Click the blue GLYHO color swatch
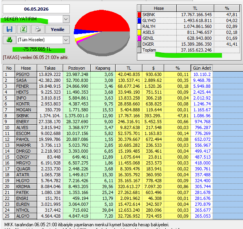The image size is (243, 229). 139,20
